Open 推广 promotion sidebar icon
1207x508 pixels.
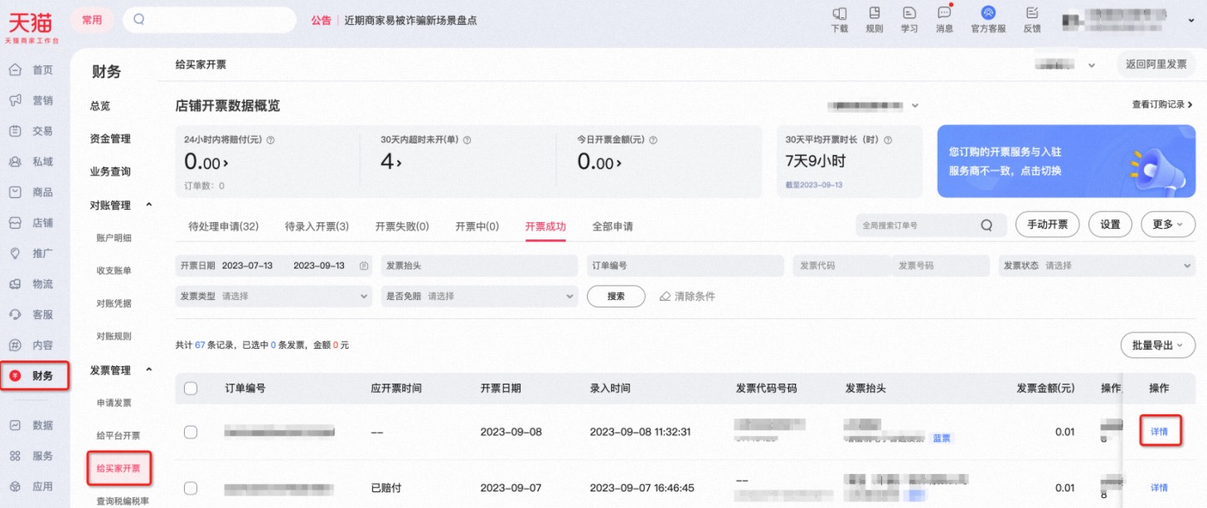coord(15,254)
